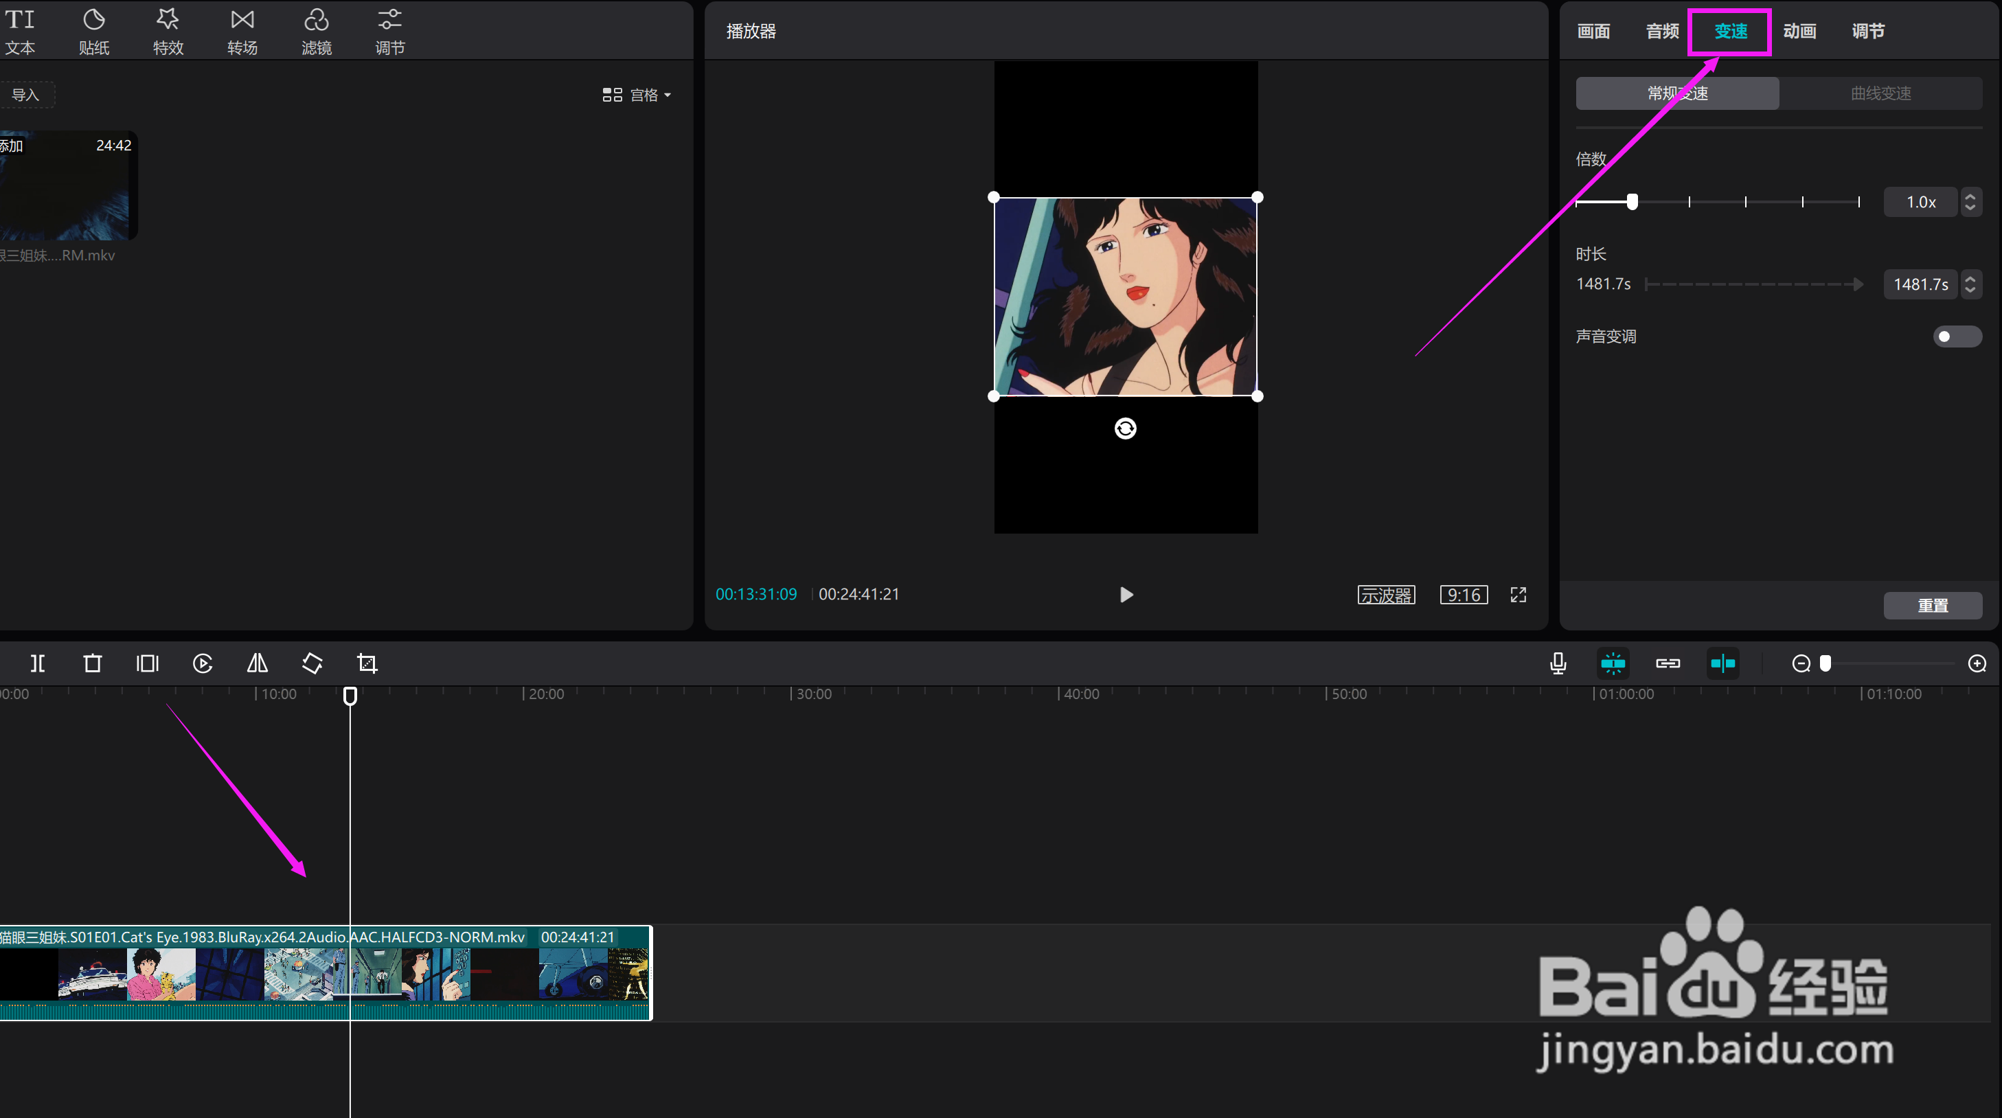Viewport: 2002px width, 1118px height.
Task: Open the 特效 effects panel
Action: 168,31
